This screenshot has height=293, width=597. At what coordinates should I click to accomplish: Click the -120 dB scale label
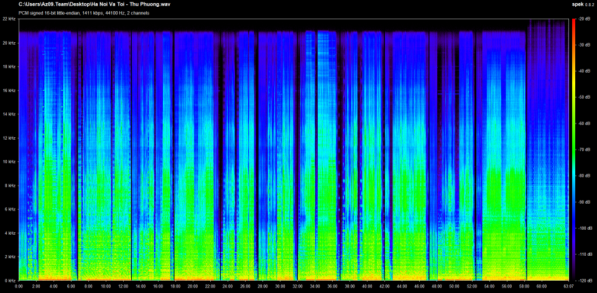point(584,280)
